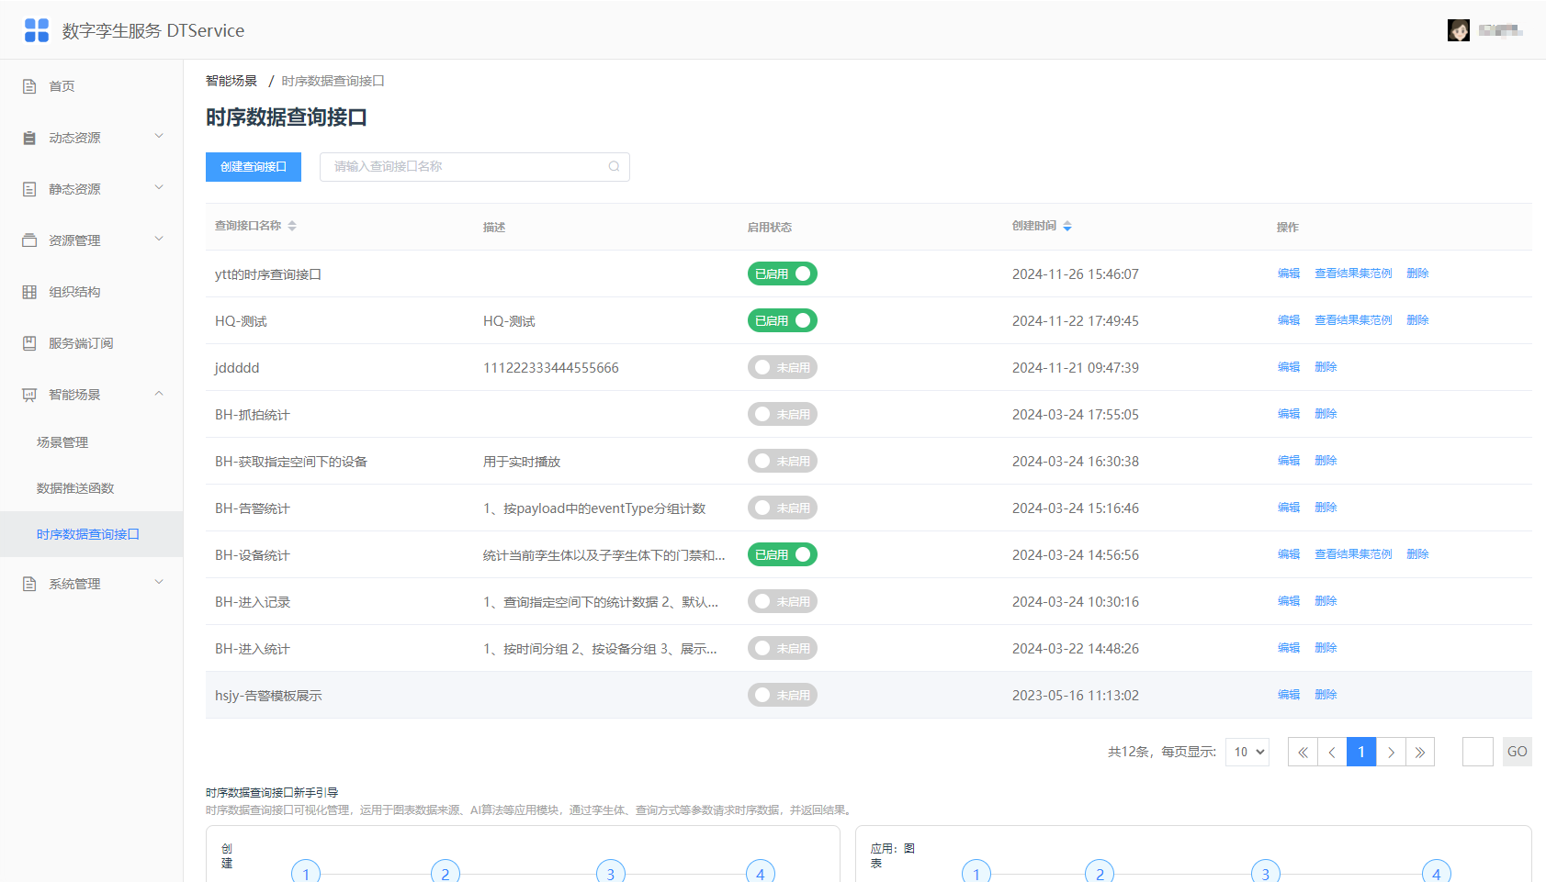Viewport: 1546px width, 882px height.
Task: Enable the BH-抓拍统计 toggle
Action: 783,414
